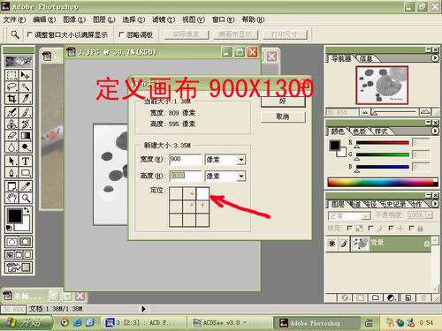Select the top-right anchor square
Screen dimensions: 442x331
click(202, 194)
